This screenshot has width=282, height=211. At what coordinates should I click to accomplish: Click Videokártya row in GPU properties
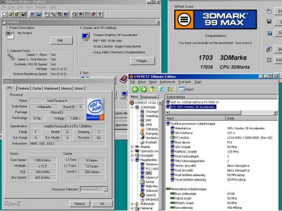tap(222, 128)
